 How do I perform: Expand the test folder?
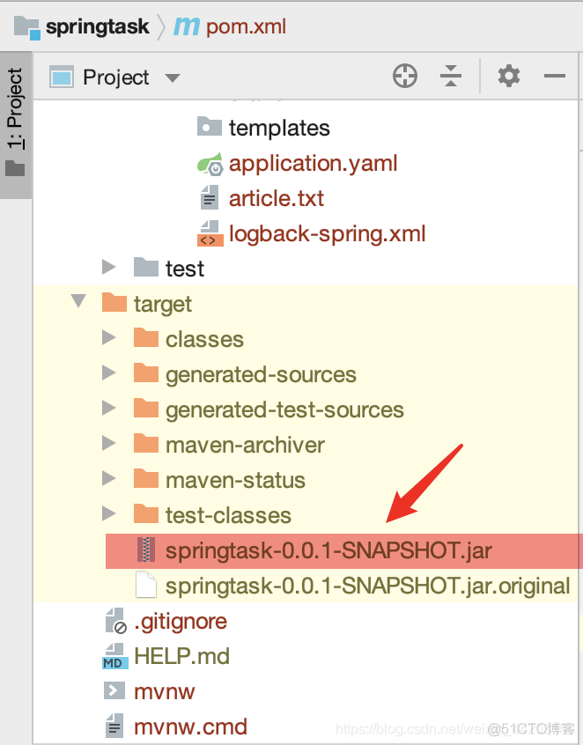109,268
